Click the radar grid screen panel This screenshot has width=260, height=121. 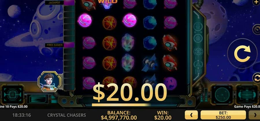tap(222, 94)
